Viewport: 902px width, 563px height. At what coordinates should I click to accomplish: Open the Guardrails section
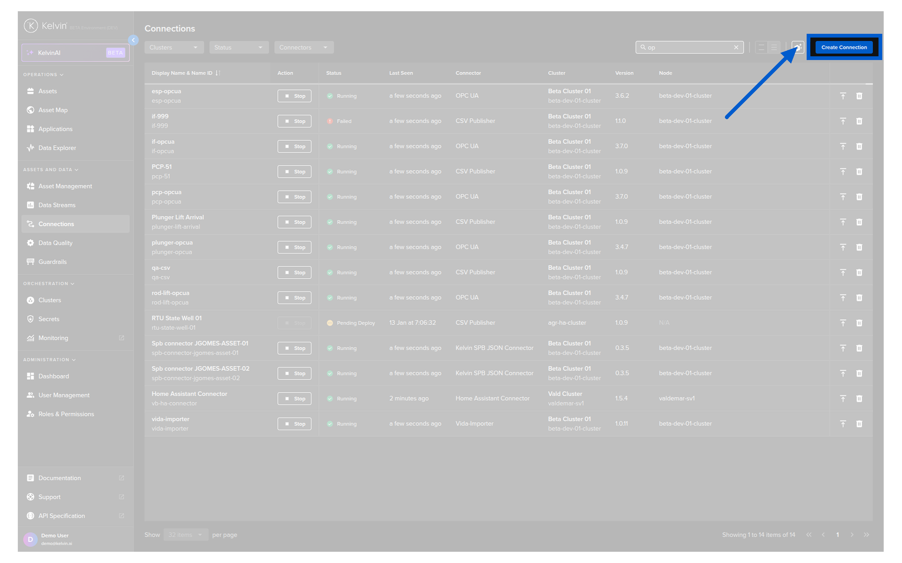click(52, 262)
